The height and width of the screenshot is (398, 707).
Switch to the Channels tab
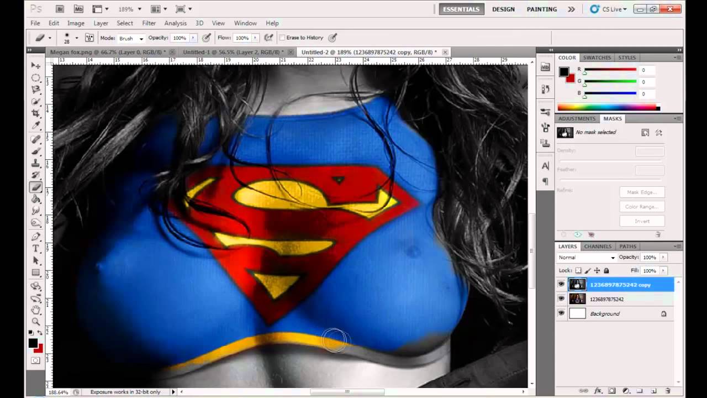tap(598, 247)
